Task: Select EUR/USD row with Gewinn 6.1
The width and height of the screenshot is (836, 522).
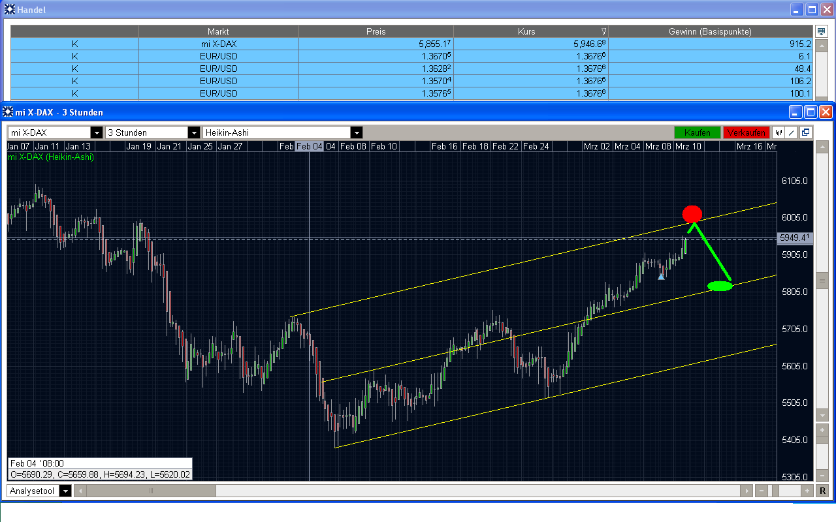Action: [412, 56]
